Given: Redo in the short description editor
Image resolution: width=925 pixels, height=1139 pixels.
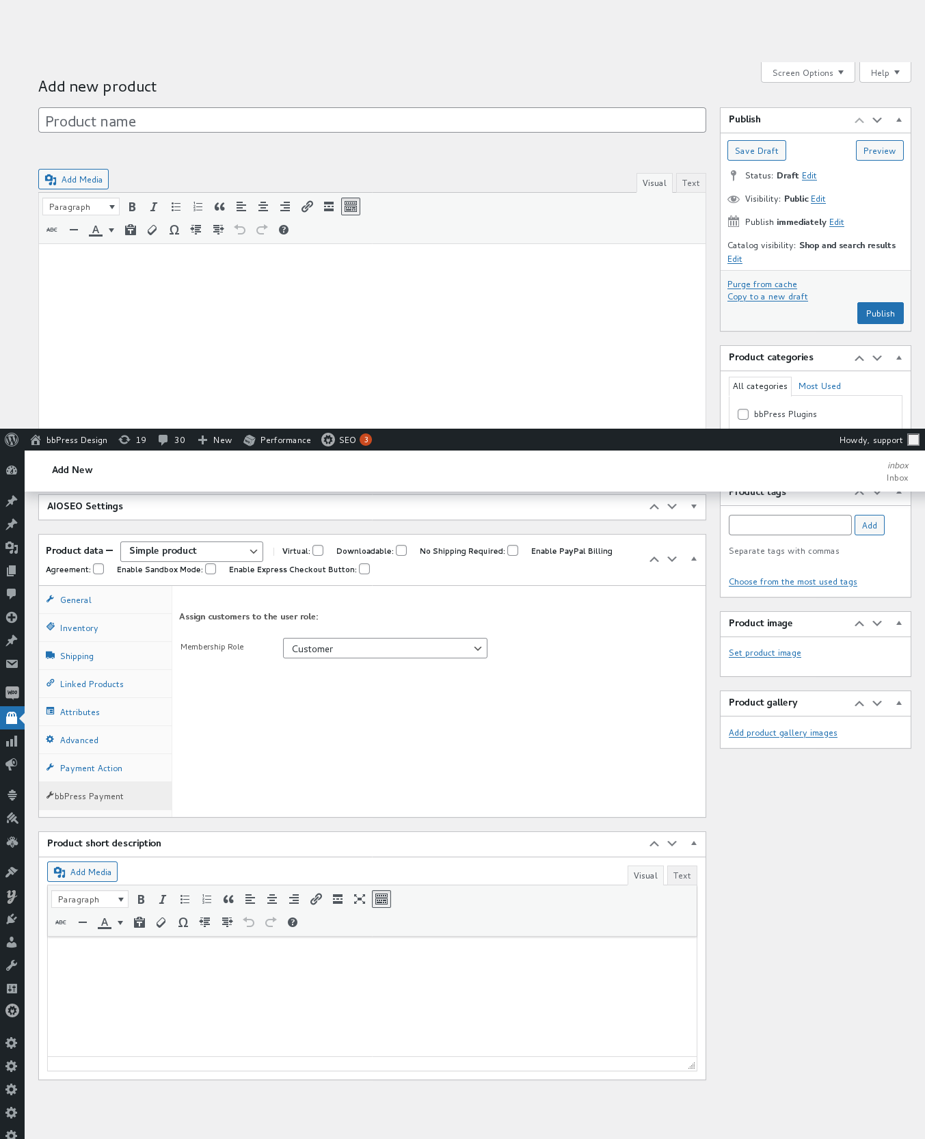Looking at the screenshot, I should (x=271, y=922).
